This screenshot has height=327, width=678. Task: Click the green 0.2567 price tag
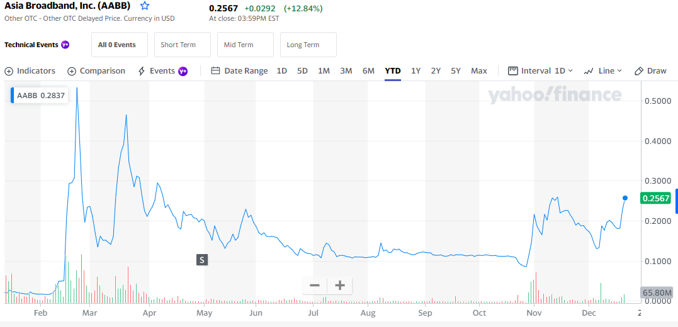tap(656, 198)
